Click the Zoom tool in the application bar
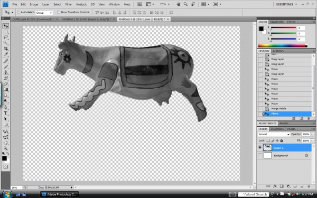The image size is (317, 198). point(185,4)
